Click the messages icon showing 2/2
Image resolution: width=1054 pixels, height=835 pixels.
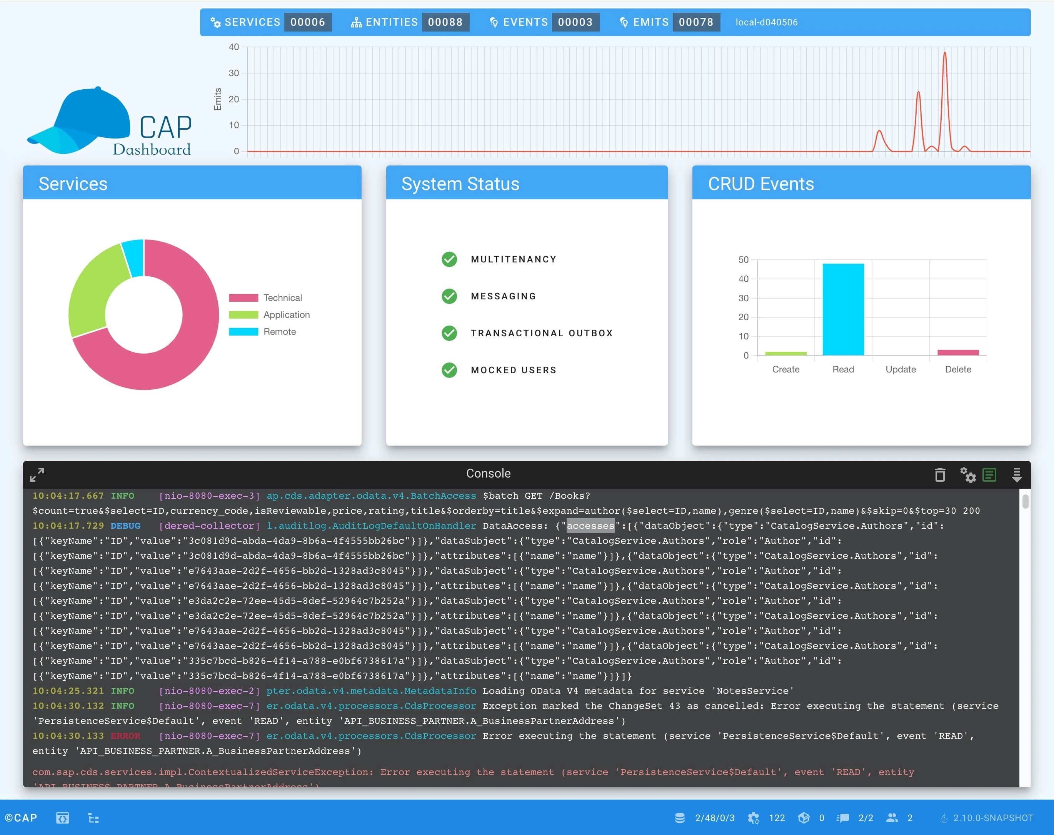tap(842, 818)
